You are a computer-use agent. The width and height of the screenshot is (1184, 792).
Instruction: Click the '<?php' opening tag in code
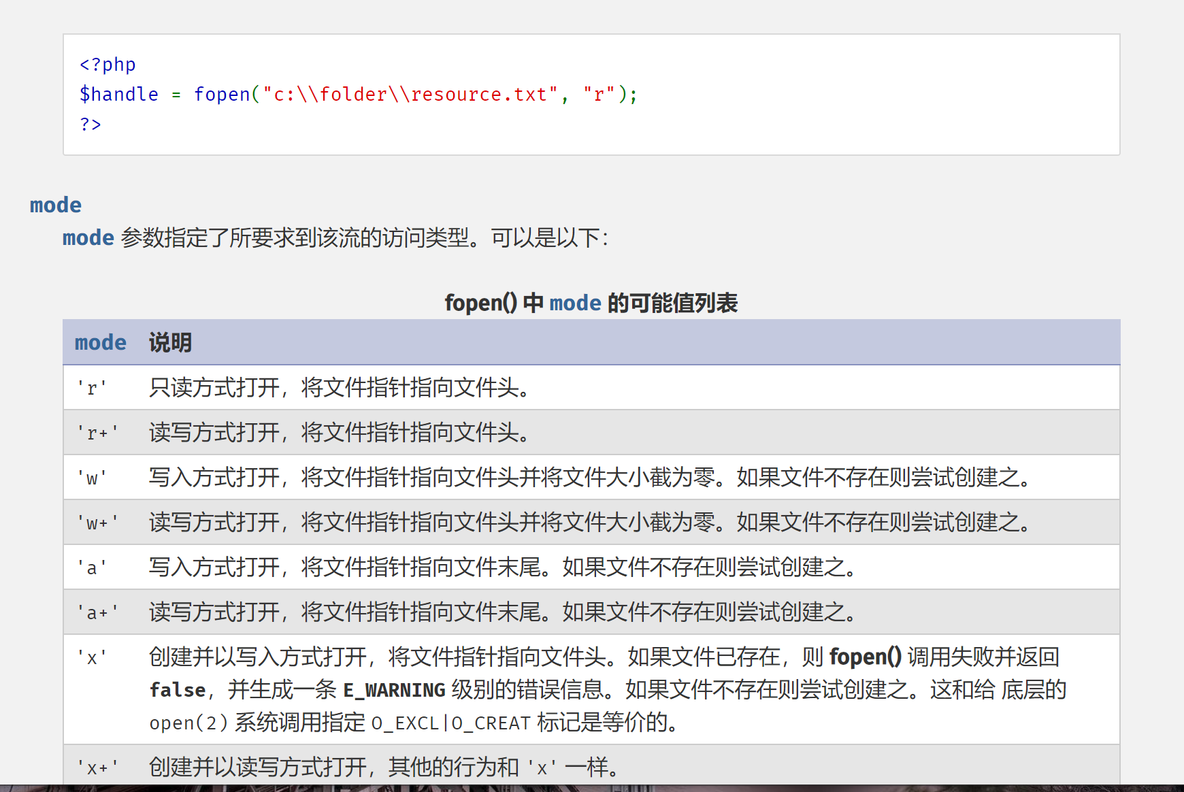pos(108,65)
